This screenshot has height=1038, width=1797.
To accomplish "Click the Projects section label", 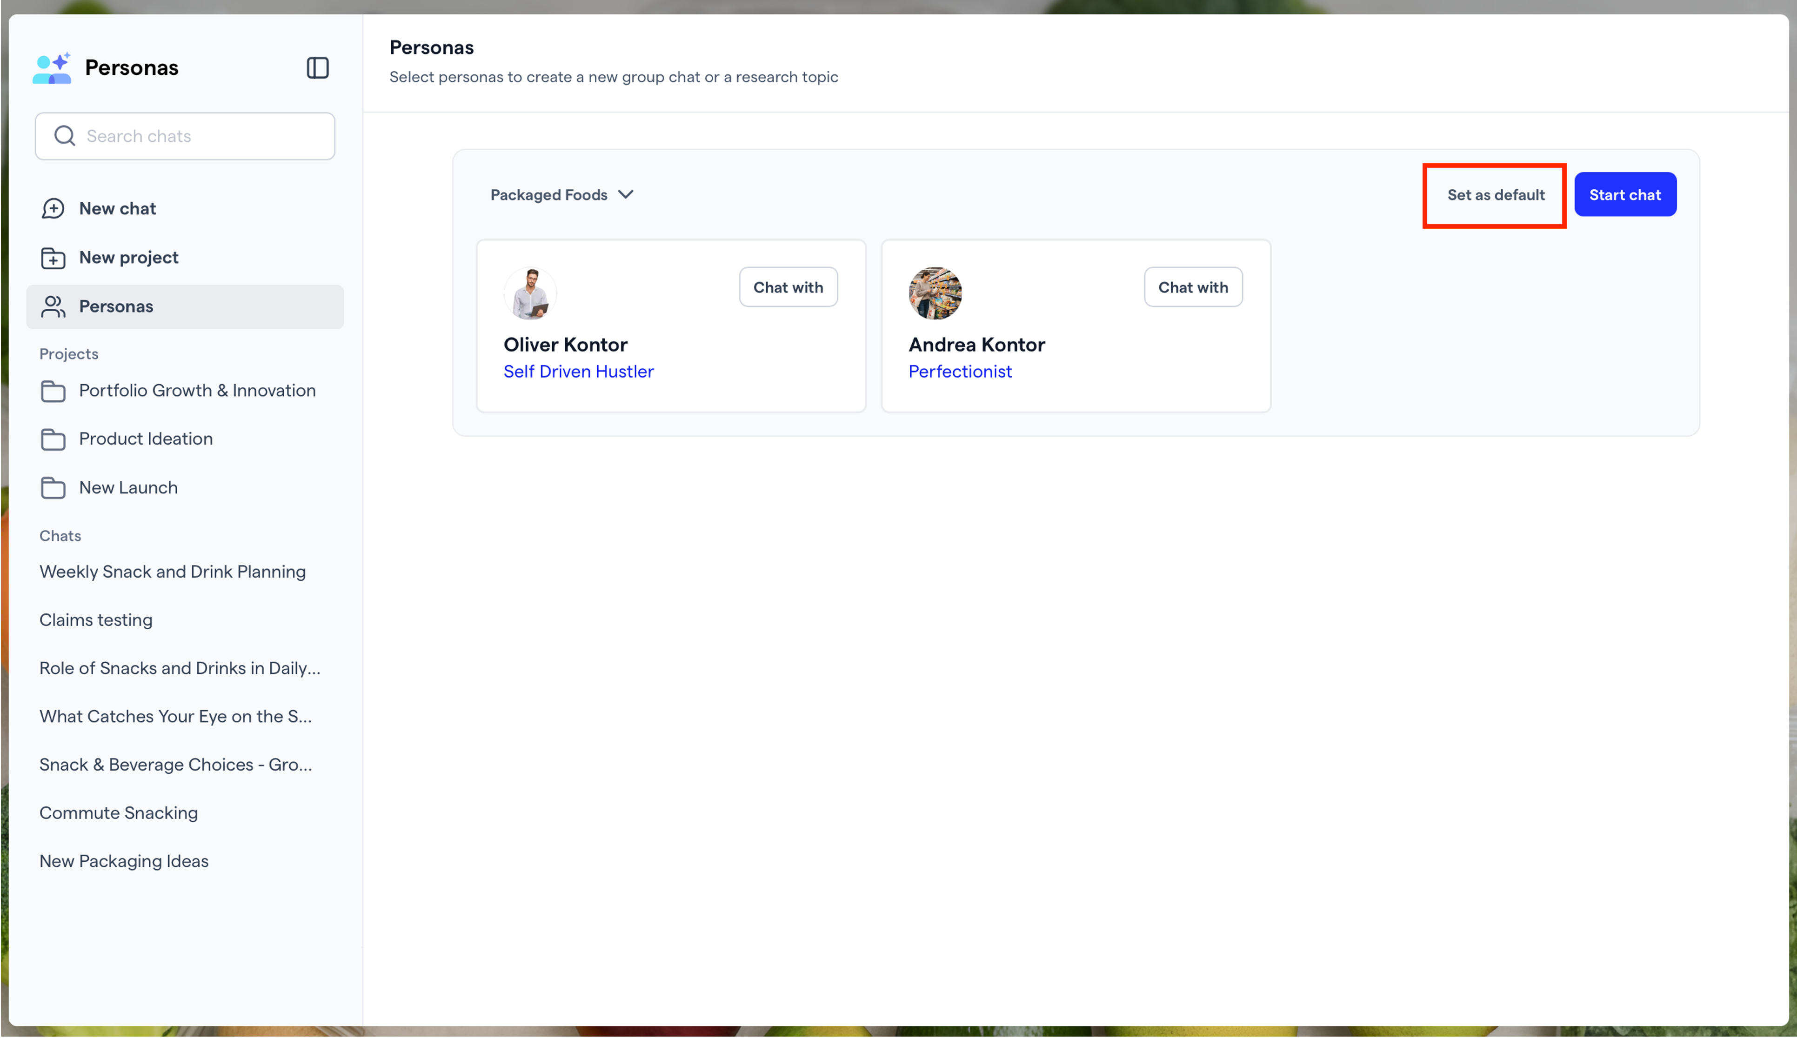I will pyautogui.click(x=68, y=354).
